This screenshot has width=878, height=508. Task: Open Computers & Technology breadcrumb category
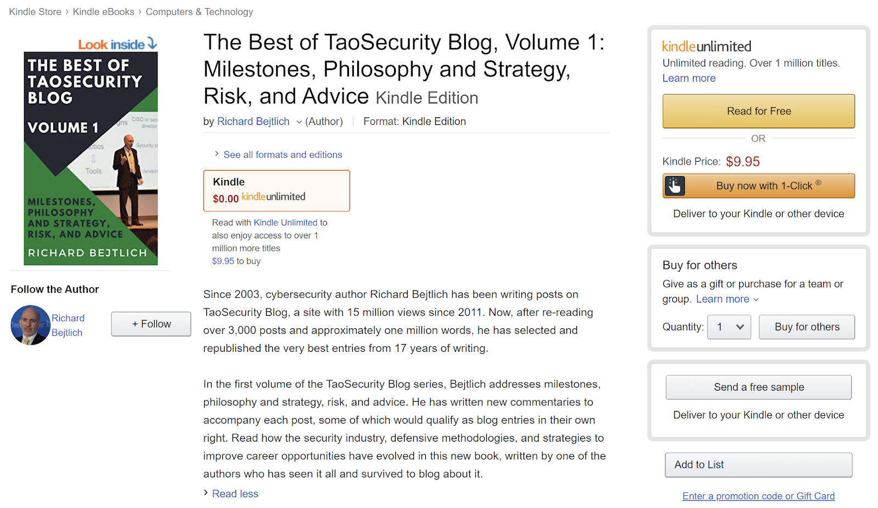point(199,12)
